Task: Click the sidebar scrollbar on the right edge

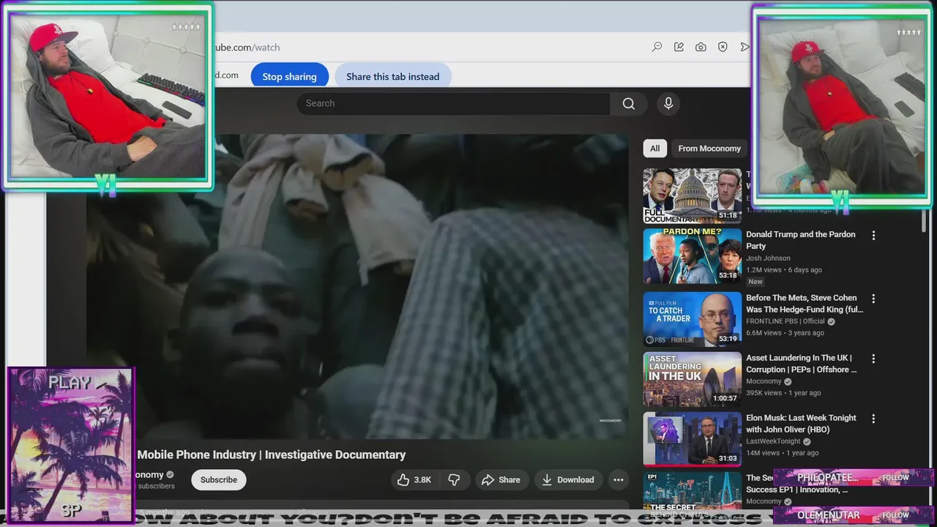Action: (924, 220)
